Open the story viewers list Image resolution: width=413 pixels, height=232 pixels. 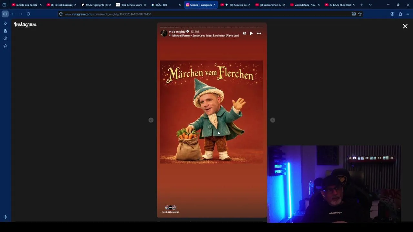(170, 209)
